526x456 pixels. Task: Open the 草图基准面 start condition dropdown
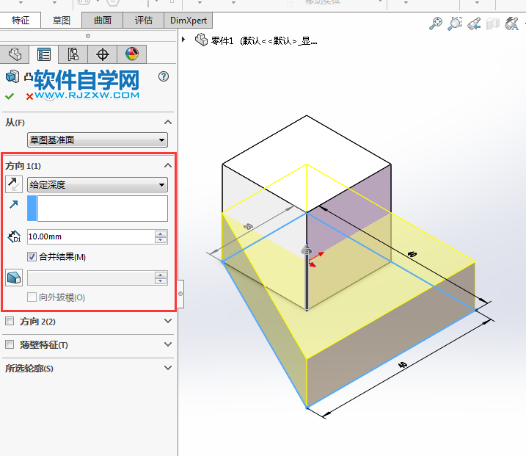(98, 140)
